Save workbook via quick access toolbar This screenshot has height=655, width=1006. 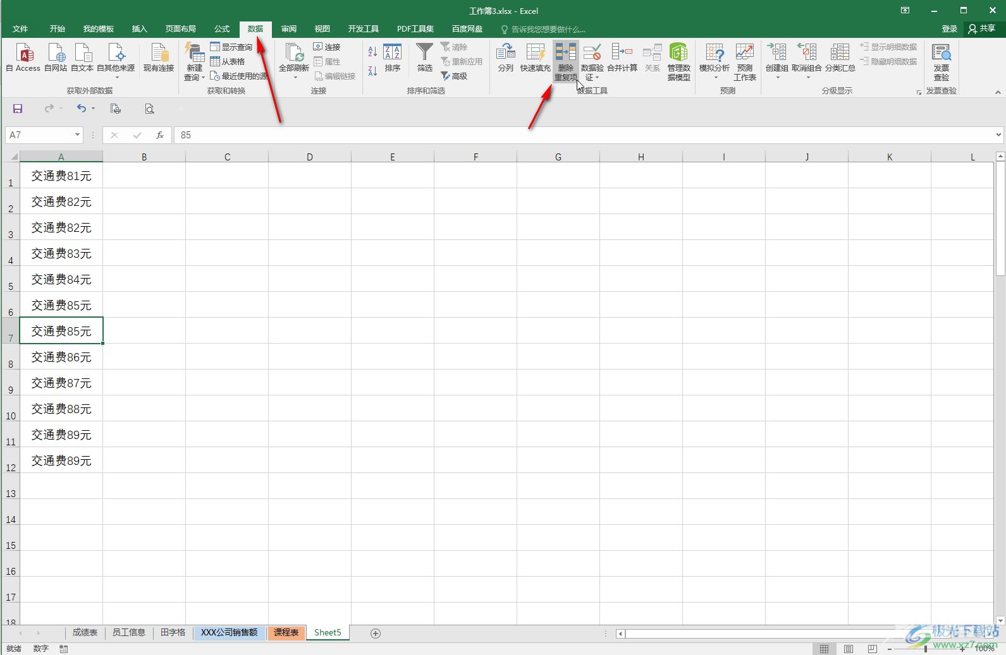[18, 109]
